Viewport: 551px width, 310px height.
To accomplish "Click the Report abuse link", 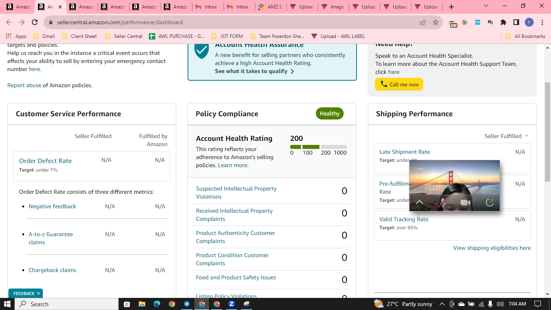I will 24,85.
